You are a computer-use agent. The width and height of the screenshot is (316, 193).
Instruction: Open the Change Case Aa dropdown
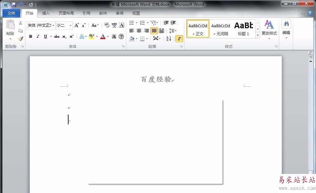[x=95, y=25]
